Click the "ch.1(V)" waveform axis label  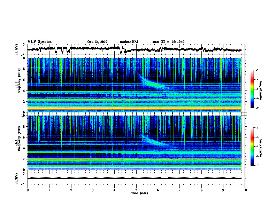point(17,49)
